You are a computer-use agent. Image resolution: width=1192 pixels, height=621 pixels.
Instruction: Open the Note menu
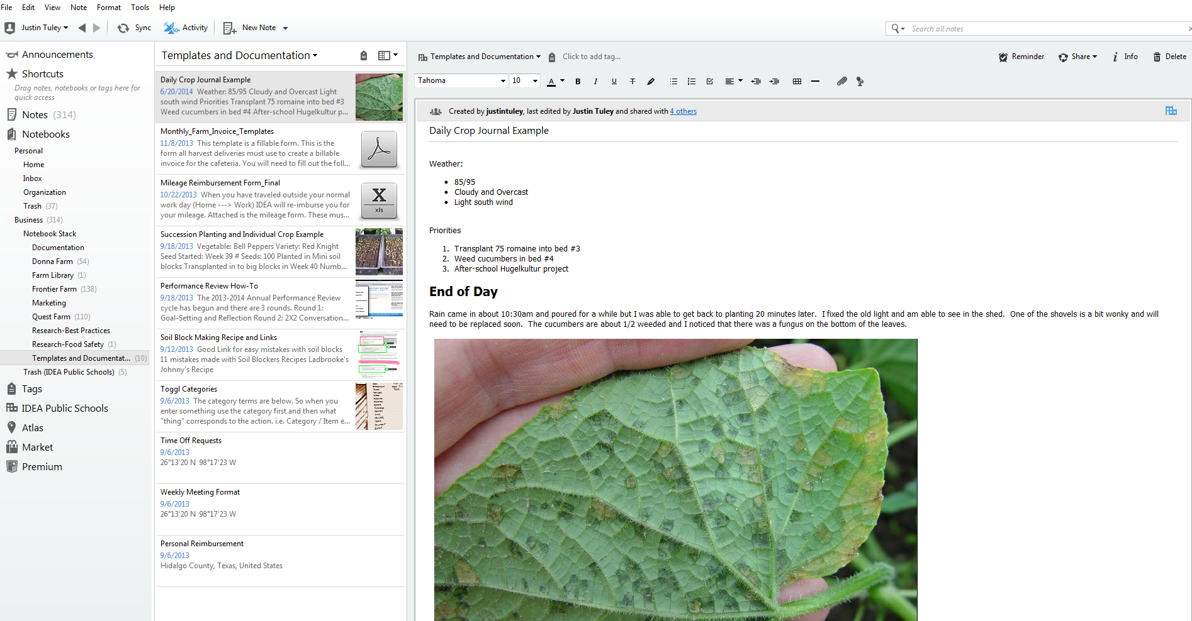pos(79,8)
